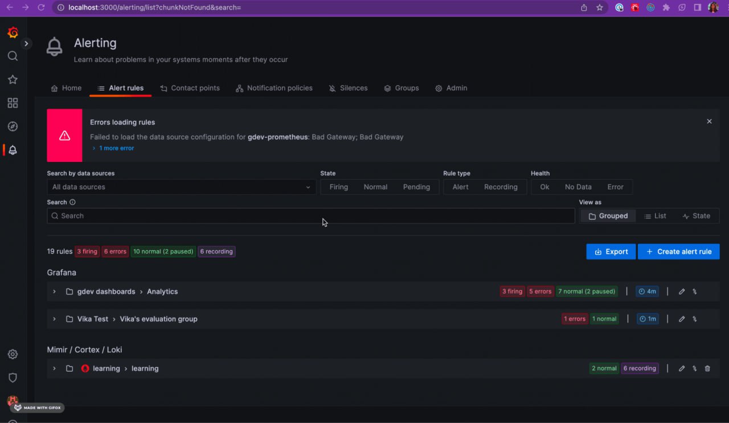Filter by Firing state
The height and width of the screenshot is (423, 729).
point(338,187)
